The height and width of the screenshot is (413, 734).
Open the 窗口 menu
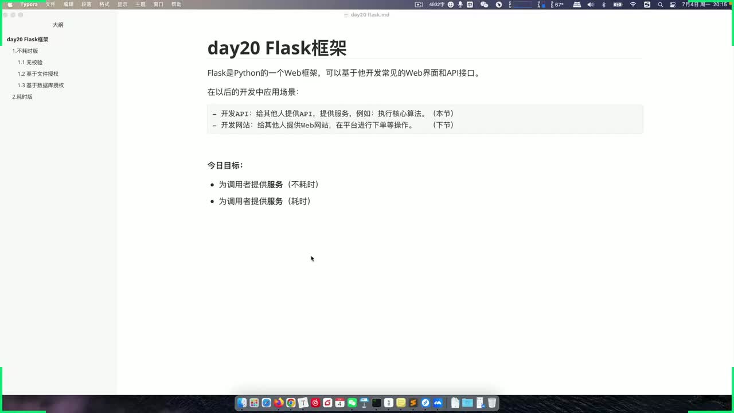(158, 4)
